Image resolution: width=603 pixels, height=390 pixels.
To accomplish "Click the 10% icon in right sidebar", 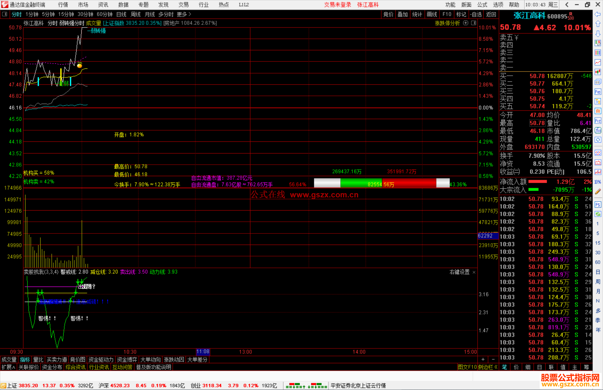I will (x=598, y=182).
